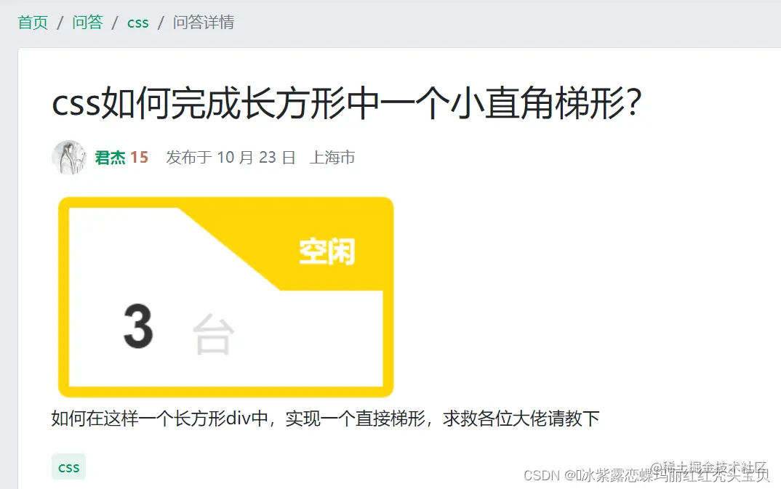Open the css breadcrumb link
781x489 pixels.
pos(138,23)
